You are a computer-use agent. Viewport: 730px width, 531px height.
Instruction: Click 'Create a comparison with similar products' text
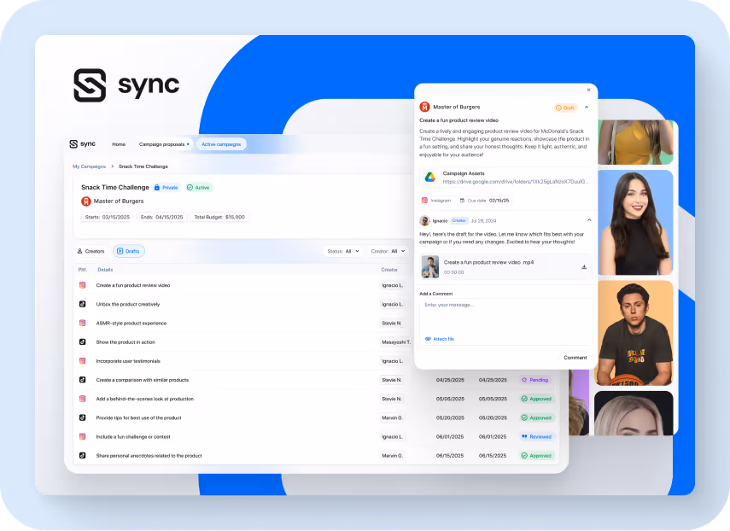143,380
